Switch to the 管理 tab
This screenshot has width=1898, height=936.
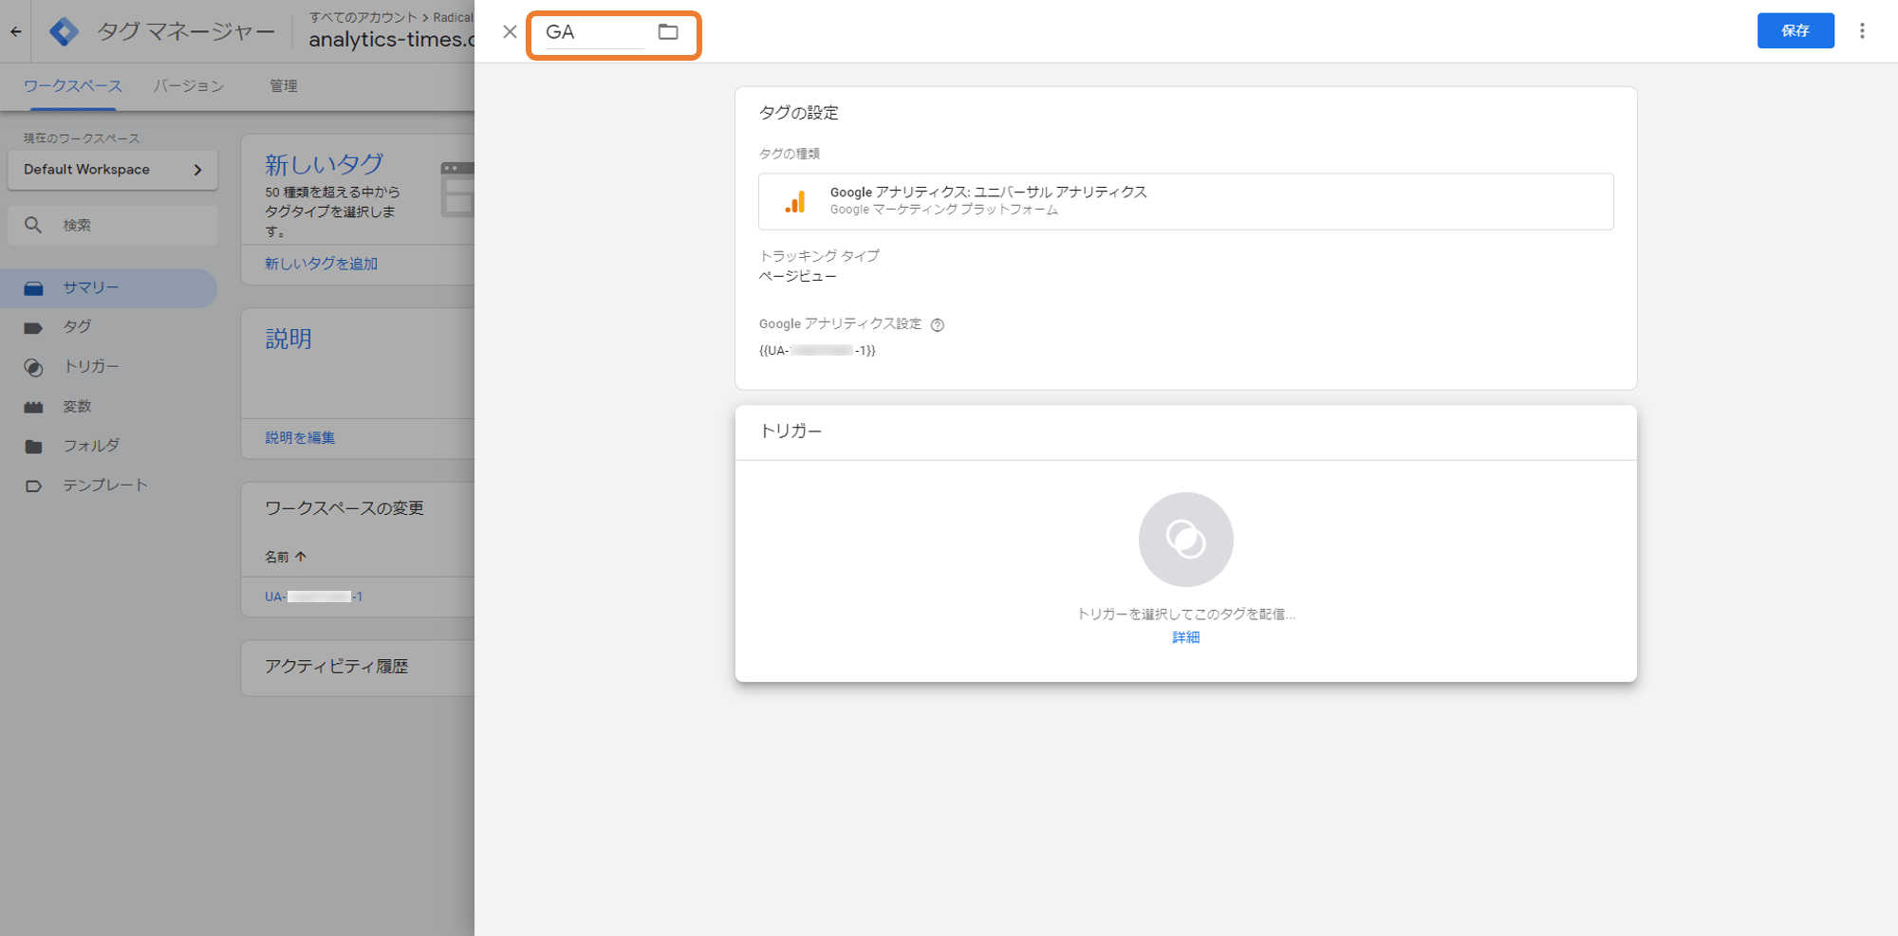click(283, 86)
